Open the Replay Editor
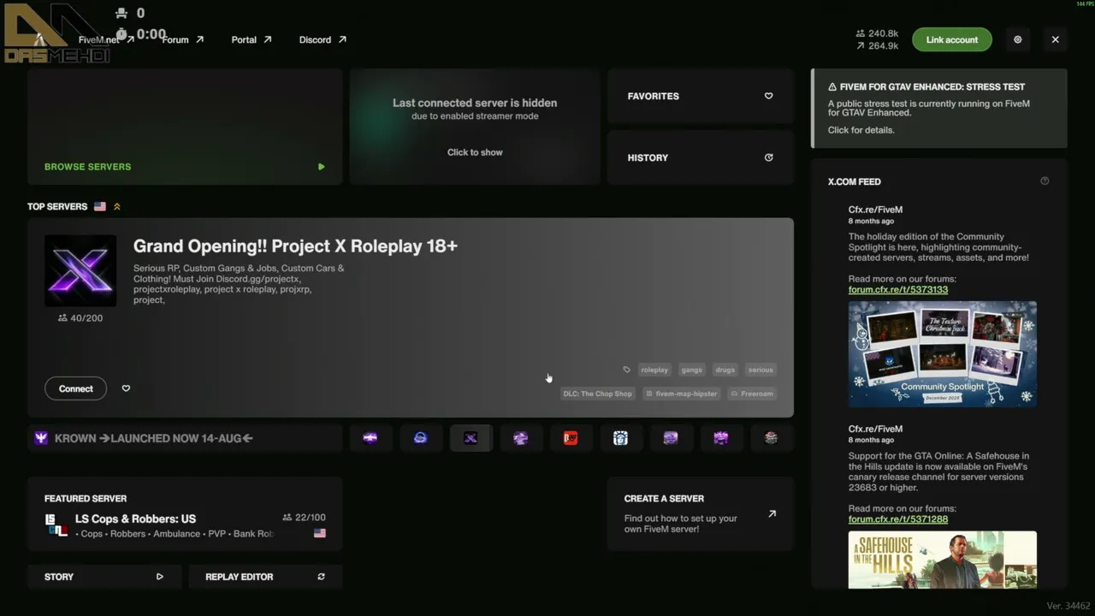Screen dimensions: 1095x616 pyautogui.click(x=265, y=577)
